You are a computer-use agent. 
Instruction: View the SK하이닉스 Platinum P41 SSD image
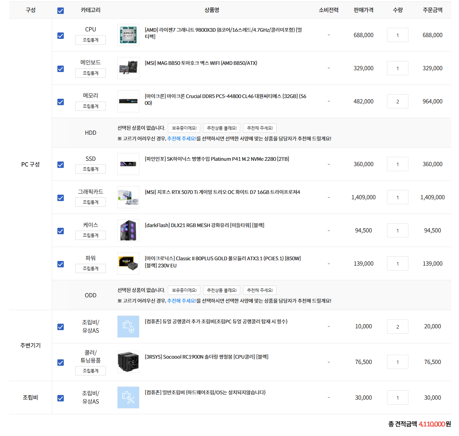pos(128,164)
